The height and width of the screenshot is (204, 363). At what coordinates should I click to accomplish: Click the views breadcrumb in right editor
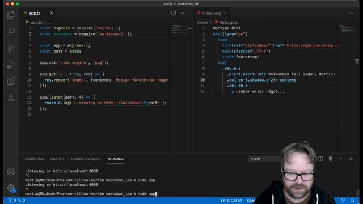coord(202,23)
